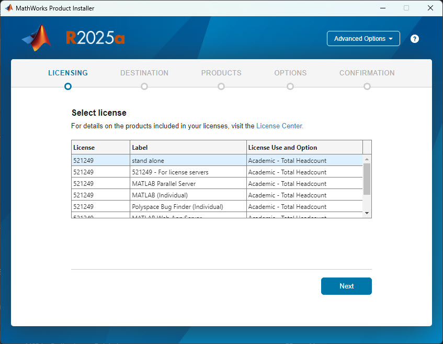Click the license table scrollbar up arrow

(367, 159)
